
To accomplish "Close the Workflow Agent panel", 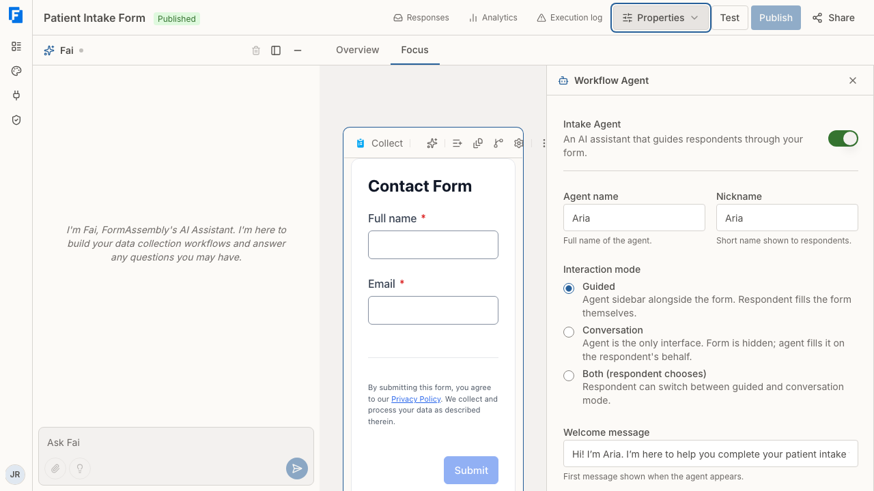I will (x=853, y=80).
